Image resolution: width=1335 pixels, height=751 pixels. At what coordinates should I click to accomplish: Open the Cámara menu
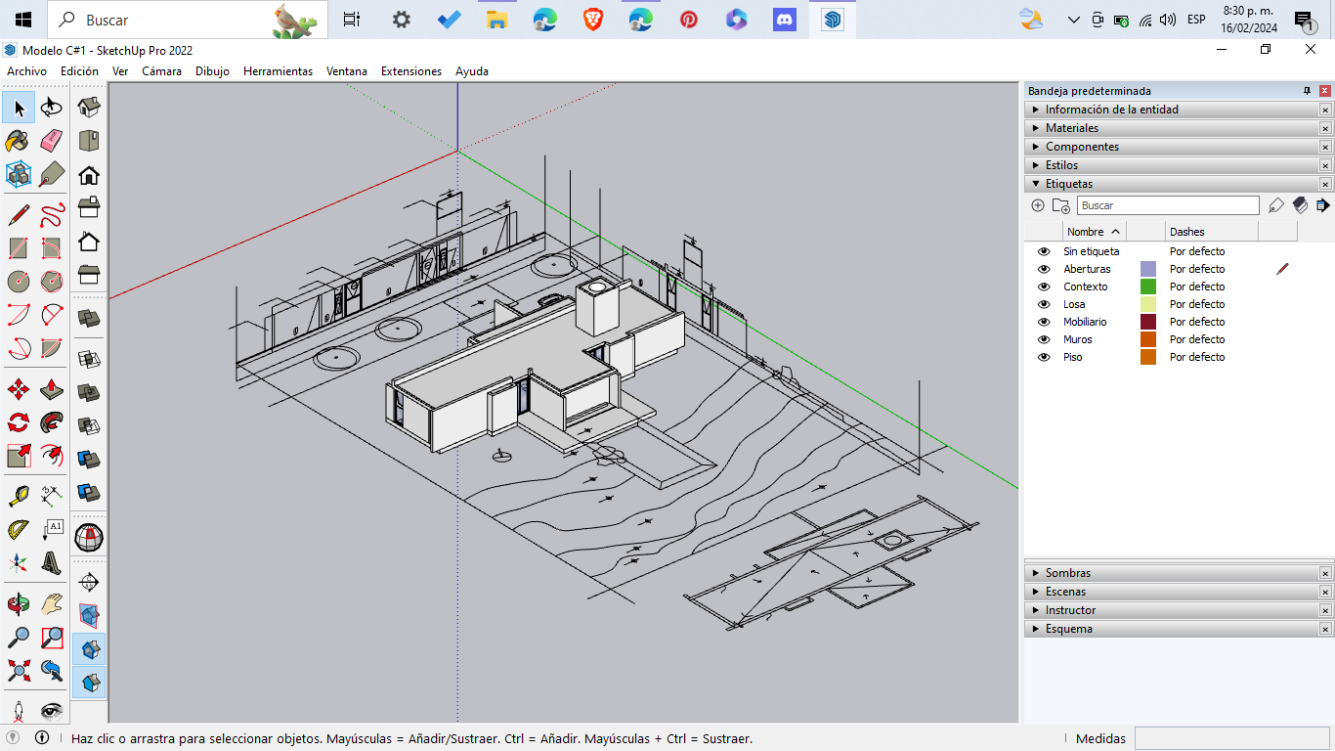(161, 71)
